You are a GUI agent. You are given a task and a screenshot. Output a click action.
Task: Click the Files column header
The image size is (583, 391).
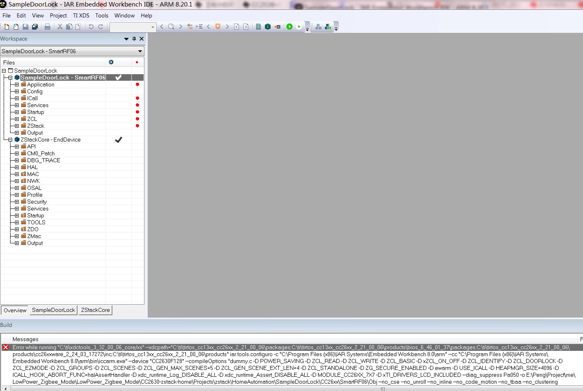(x=53, y=62)
